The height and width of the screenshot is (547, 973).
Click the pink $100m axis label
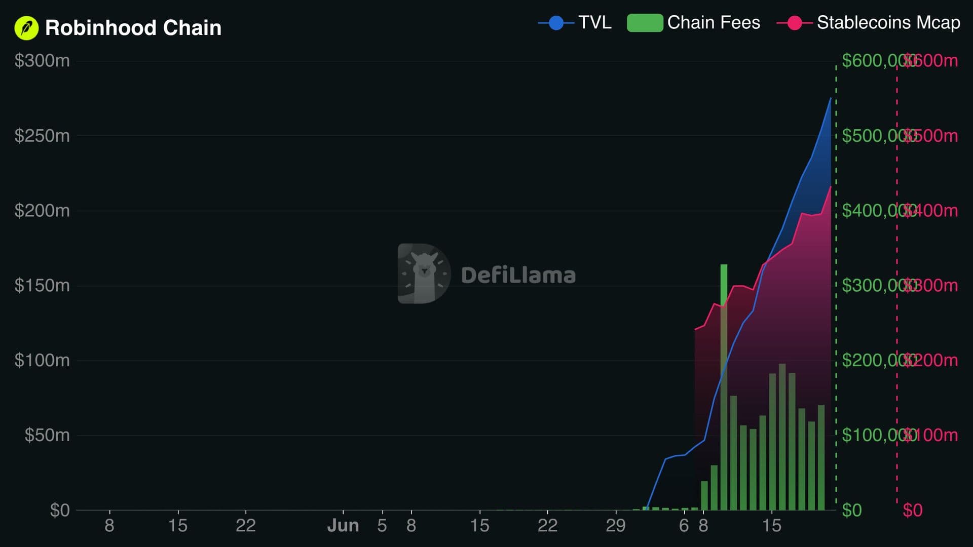(x=931, y=435)
